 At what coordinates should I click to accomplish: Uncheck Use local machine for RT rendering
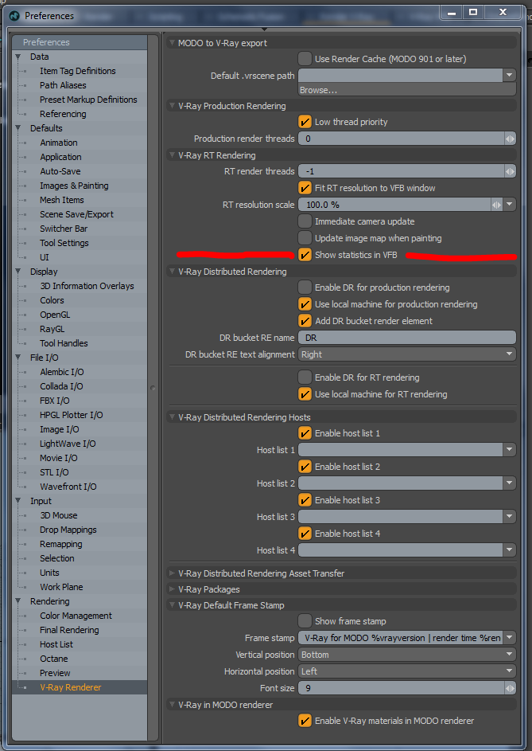[305, 394]
